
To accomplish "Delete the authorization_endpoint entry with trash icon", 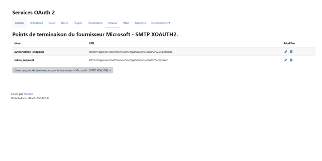I will (291, 52).
